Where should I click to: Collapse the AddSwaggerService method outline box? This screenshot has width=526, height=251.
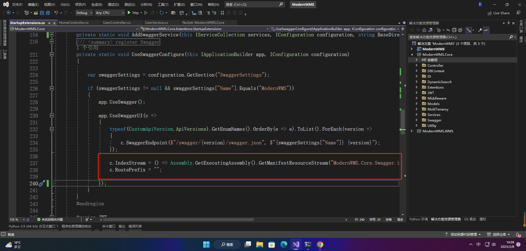pos(52,35)
